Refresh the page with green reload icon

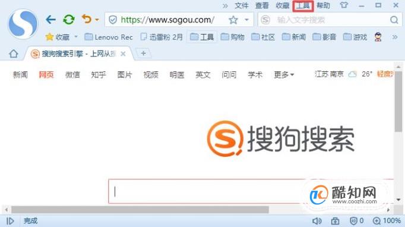[x=69, y=20]
